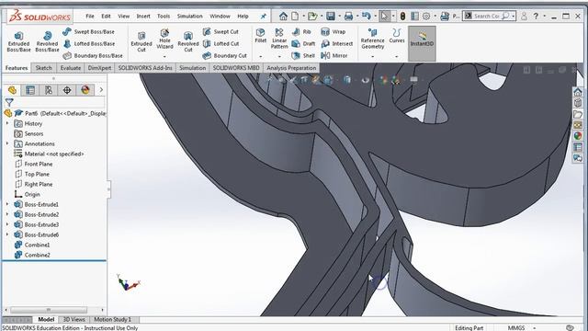Expand the Boss-Extrude6 feature node
Image resolution: width=588 pixels, height=331 pixels.
pos(7,234)
